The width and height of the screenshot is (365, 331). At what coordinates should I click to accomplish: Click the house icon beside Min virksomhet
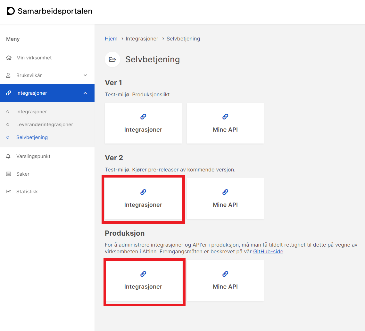[x=9, y=58]
